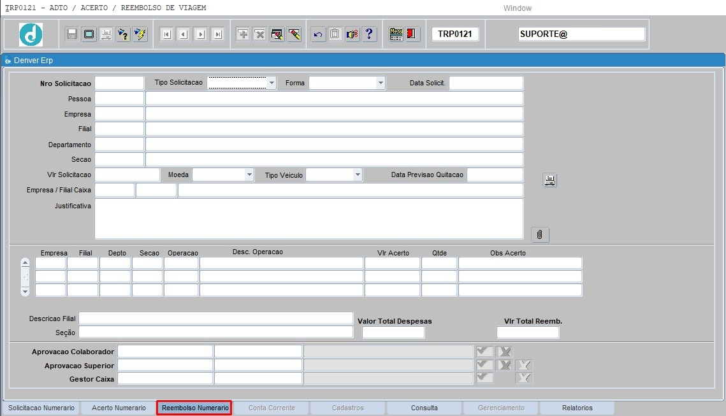
Task: Click the undo arrow icon
Action: click(x=318, y=34)
